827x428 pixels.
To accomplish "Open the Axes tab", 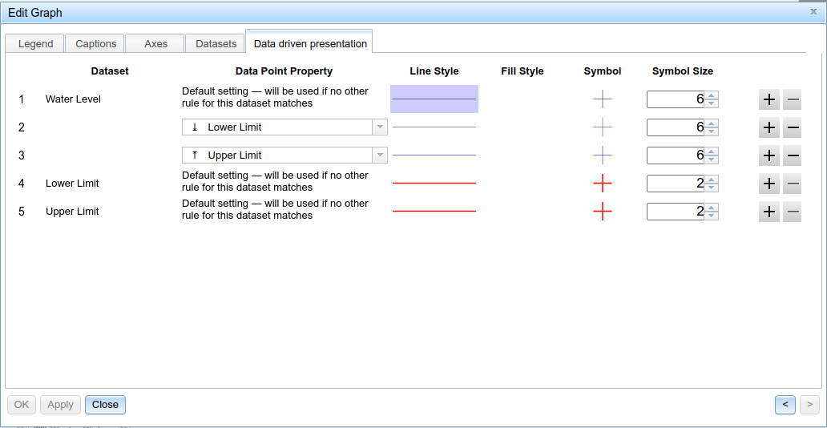I will click(155, 44).
